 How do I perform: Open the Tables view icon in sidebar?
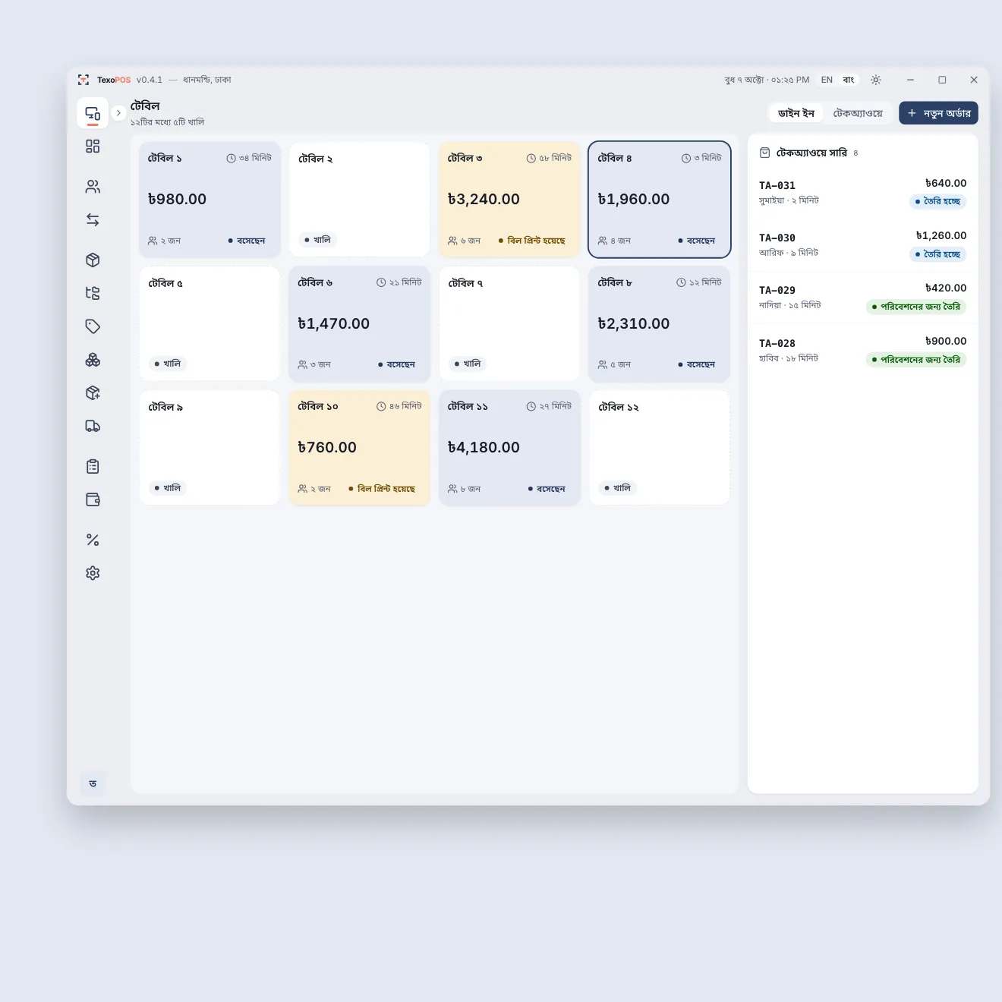(x=93, y=113)
